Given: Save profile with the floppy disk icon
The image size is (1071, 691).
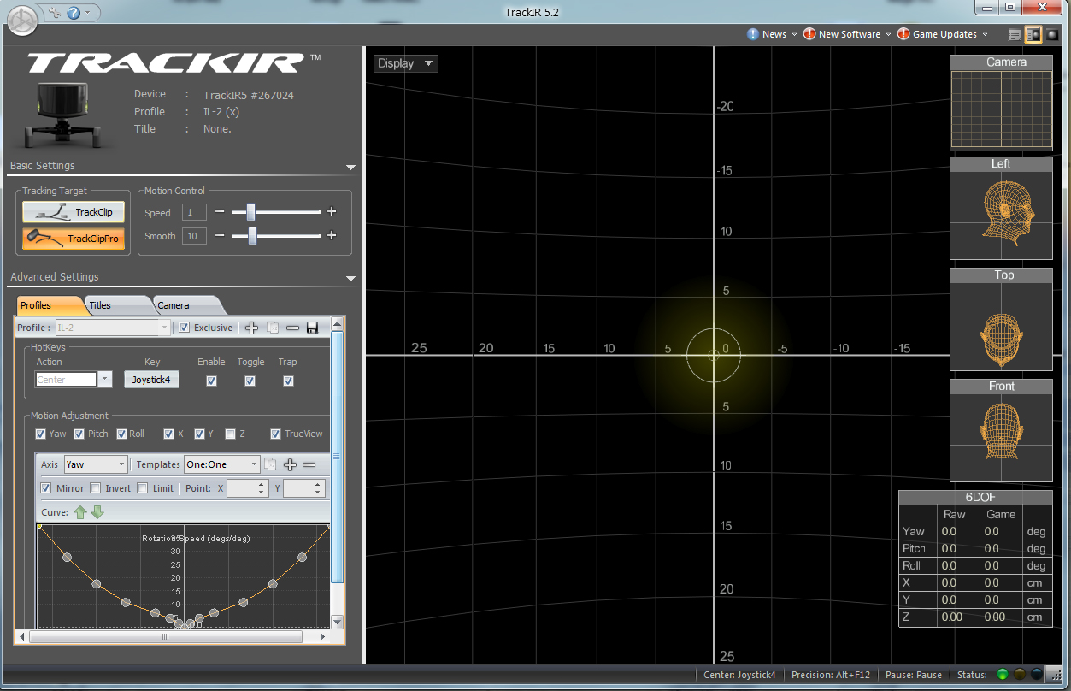Looking at the screenshot, I should [x=312, y=328].
